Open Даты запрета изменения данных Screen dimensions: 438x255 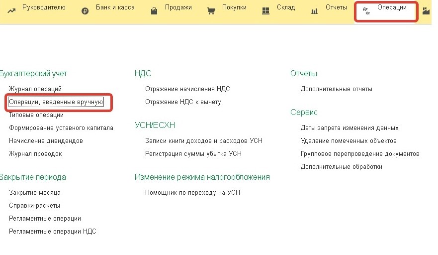(x=350, y=128)
